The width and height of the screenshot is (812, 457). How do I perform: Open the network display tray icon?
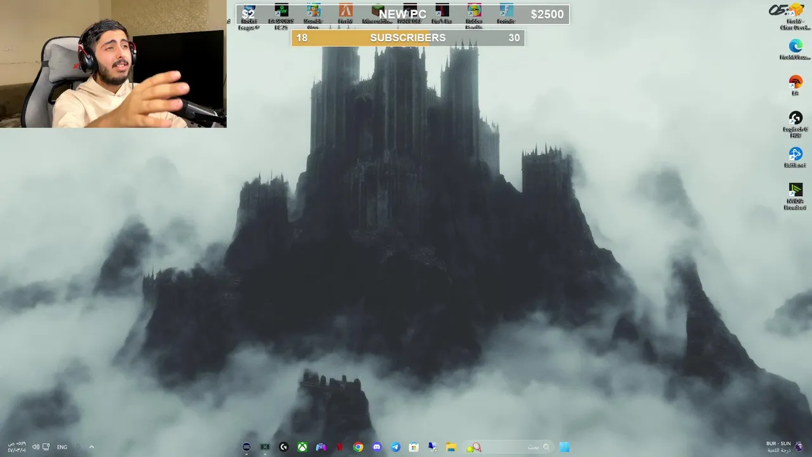[x=46, y=447]
